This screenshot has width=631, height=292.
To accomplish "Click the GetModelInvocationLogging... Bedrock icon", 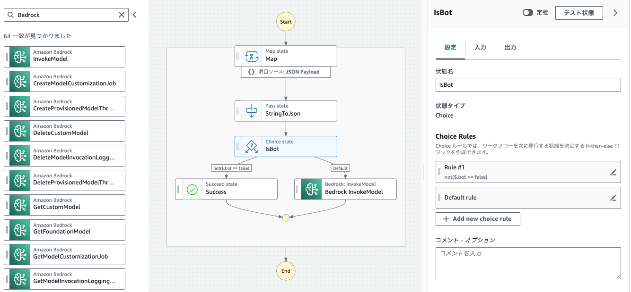I will (x=19, y=279).
